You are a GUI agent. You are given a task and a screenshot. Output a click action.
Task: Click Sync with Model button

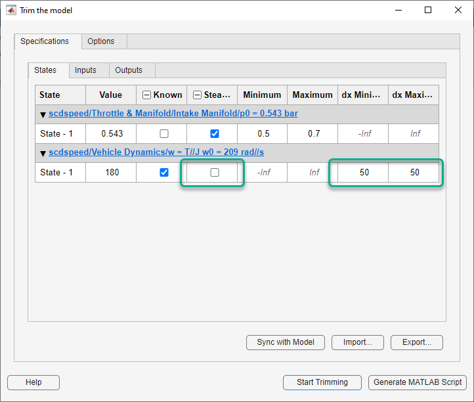pos(286,342)
